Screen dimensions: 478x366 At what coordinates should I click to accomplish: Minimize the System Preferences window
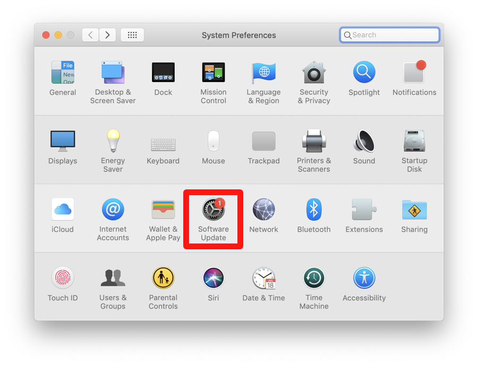tap(58, 35)
